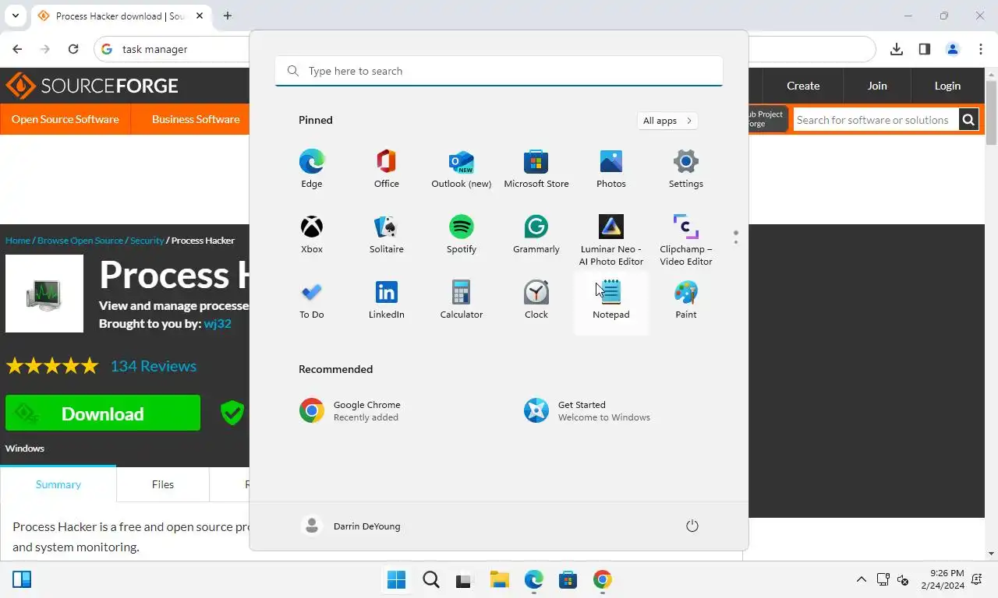Screen dimensions: 998x598
Task: Click Create in SourceForge header
Action: click(x=803, y=86)
